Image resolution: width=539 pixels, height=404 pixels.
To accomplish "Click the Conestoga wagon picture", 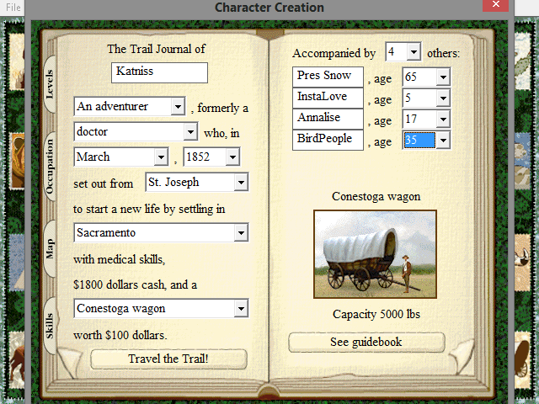I will coord(375,254).
